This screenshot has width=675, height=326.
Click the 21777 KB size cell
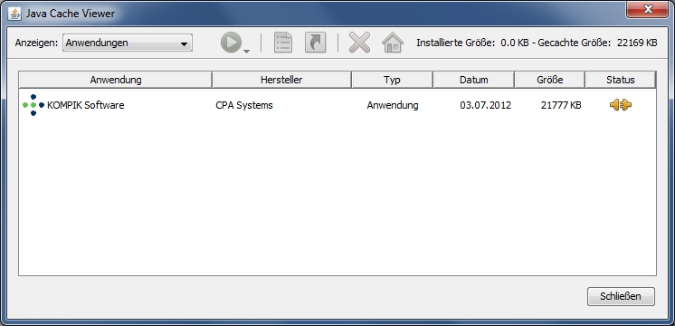click(x=561, y=105)
